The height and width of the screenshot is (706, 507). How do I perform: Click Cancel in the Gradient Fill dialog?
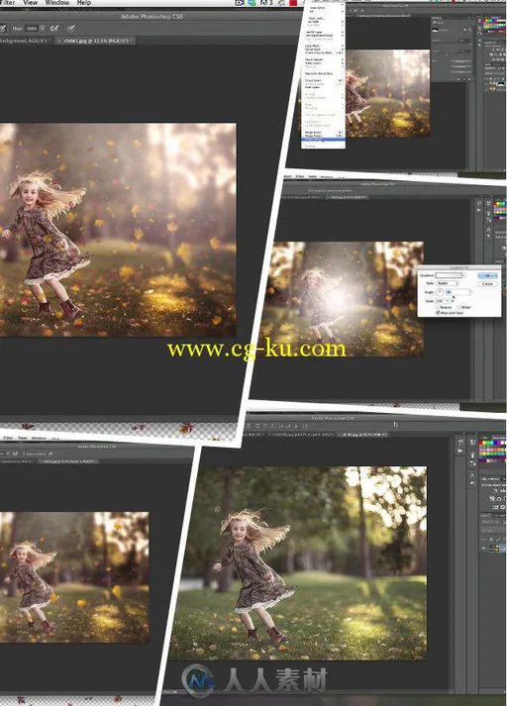pos(487,283)
